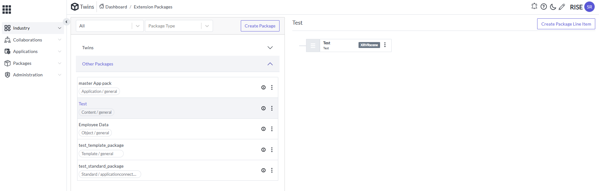Select test_standard_package in the list
The height and width of the screenshot is (191, 599).
coord(177,170)
